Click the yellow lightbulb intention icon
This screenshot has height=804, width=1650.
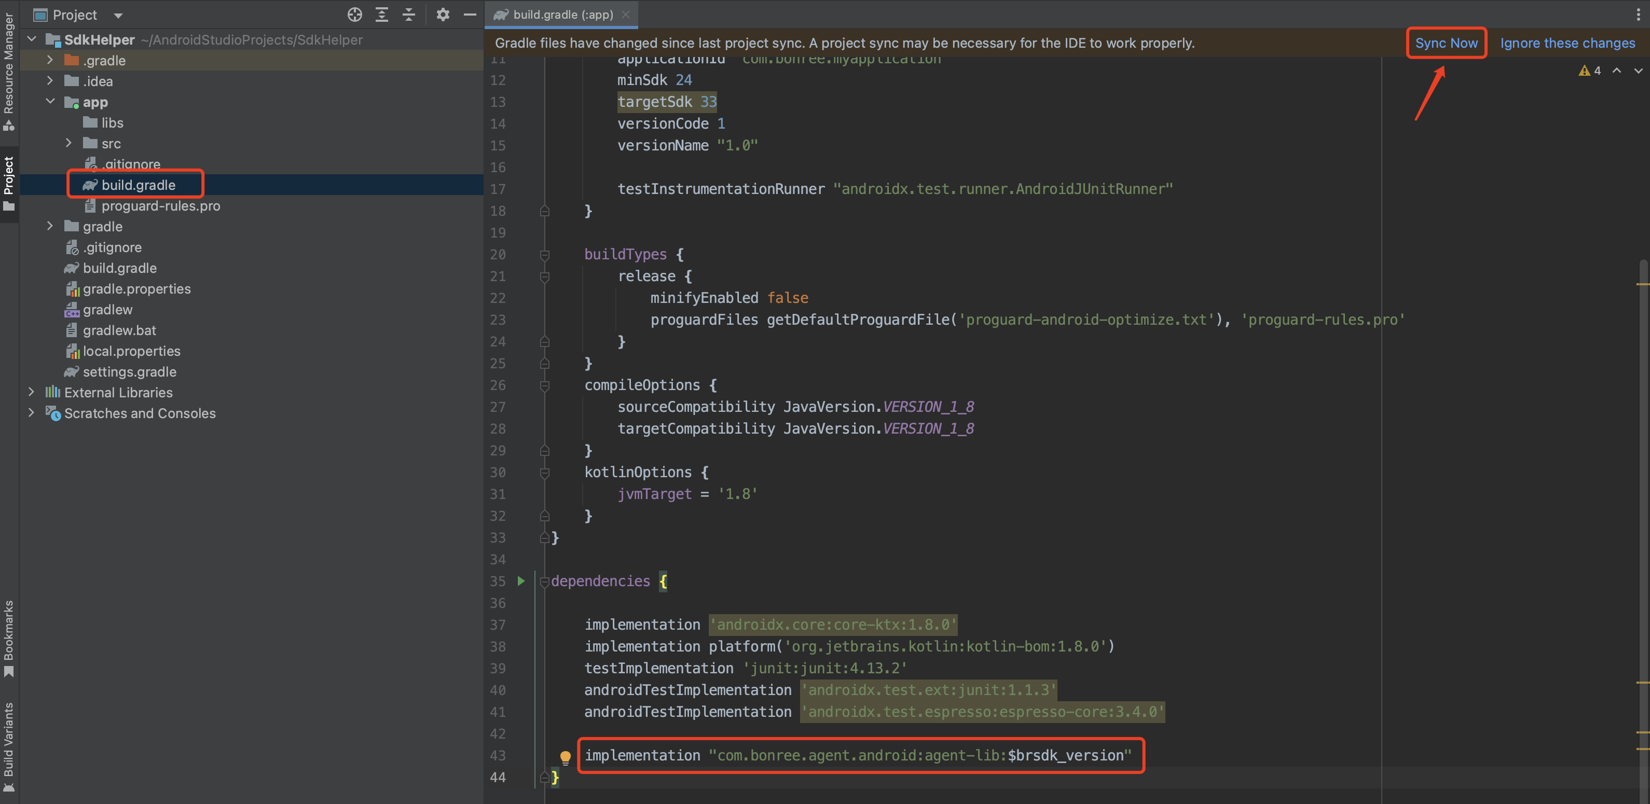coord(565,757)
